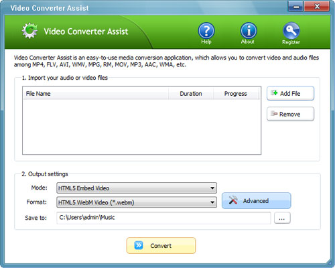Browse for save folder with the ... button
335x268 pixels.
pos(282,218)
